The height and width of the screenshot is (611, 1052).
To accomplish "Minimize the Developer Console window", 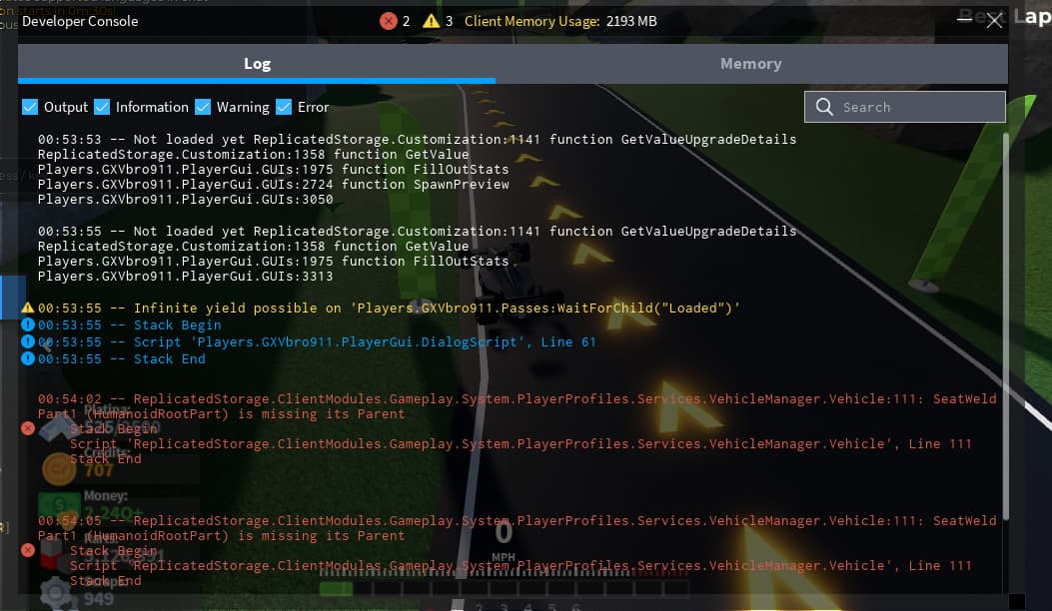I will click(966, 21).
